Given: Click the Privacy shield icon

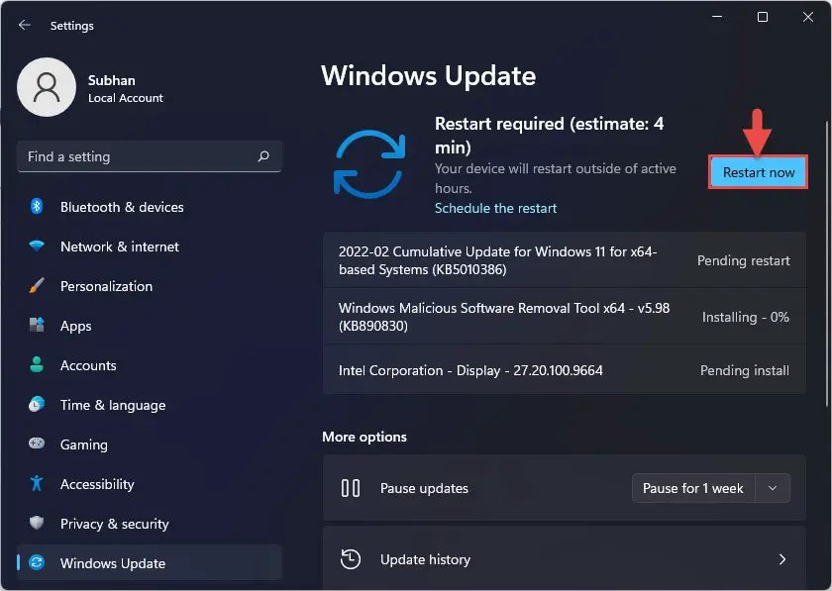Looking at the screenshot, I should pyautogui.click(x=37, y=523).
